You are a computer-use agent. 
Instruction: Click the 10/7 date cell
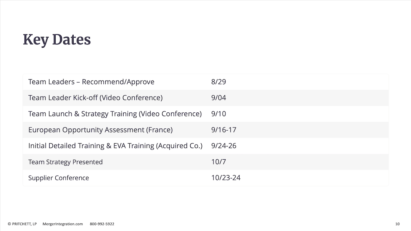[218, 162]
